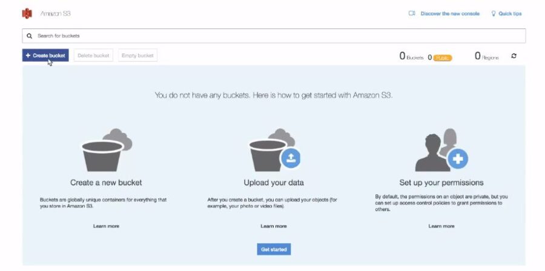The width and height of the screenshot is (545, 271).
Task: Open Learn more under Create a new bucket
Action: [106, 226]
